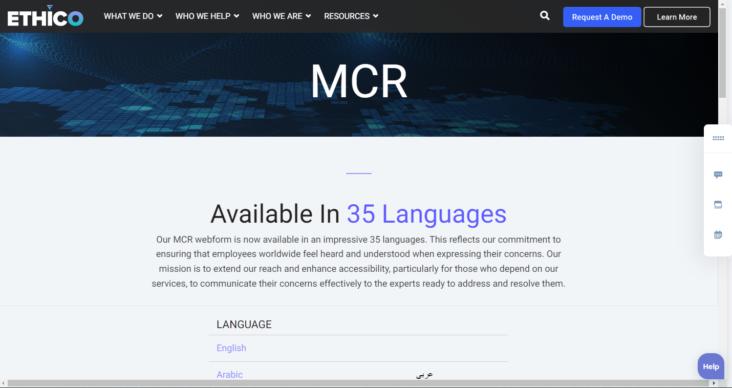732x388 pixels.
Task: Open the search magnifier icon
Action: point(544,16)
